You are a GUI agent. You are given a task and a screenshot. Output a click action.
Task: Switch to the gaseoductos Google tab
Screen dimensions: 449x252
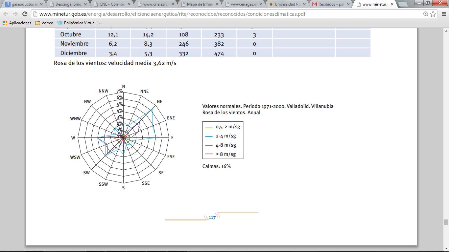click(22, 4)
